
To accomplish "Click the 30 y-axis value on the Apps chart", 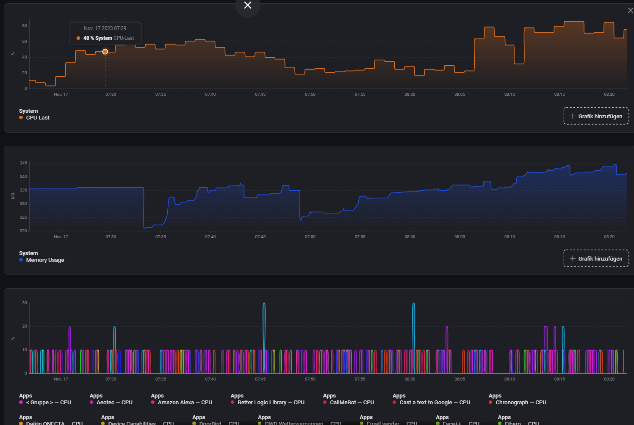I will tap(25, 303).
